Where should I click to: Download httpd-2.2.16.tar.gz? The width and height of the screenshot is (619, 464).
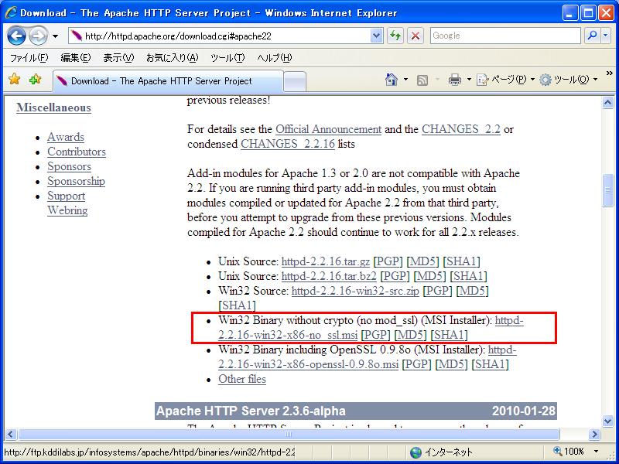tap(325, 261)
